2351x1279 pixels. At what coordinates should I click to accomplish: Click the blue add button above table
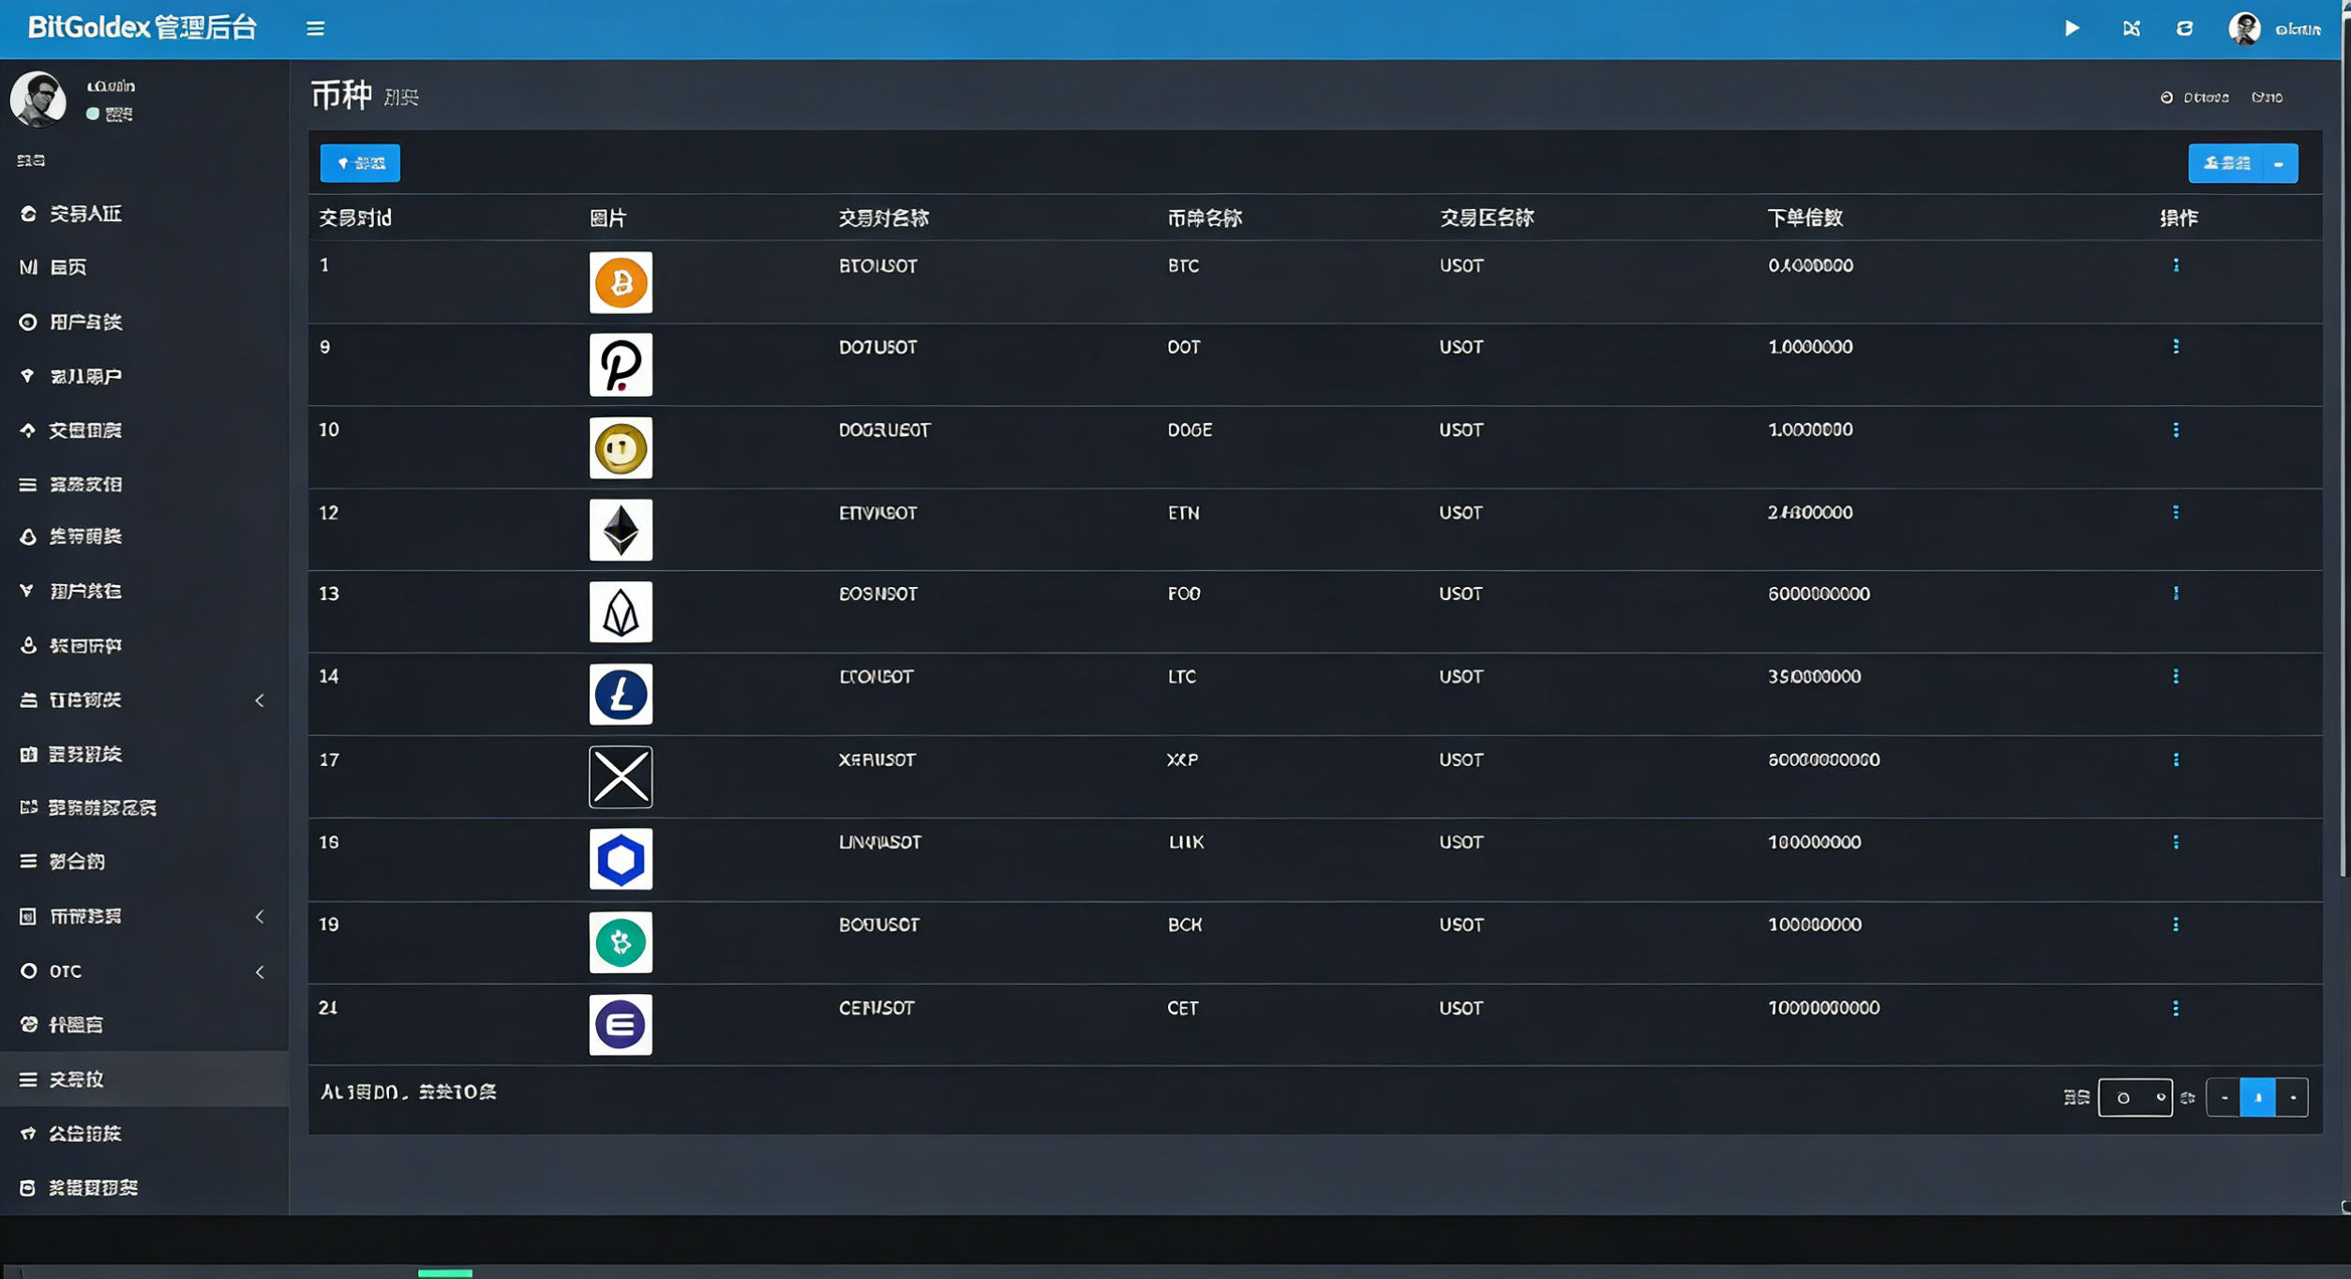click(x=360, y=163)
